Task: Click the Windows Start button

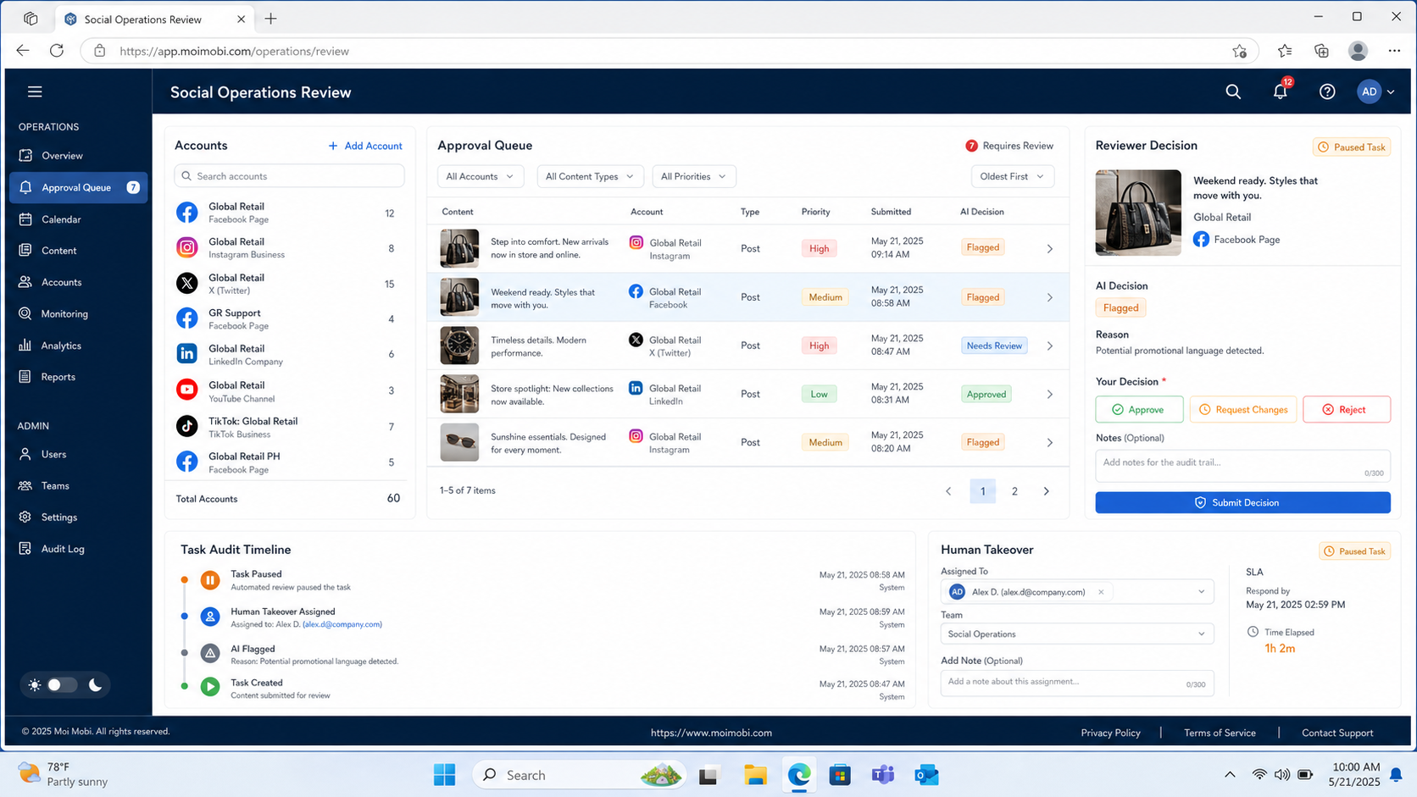Action: (444, 775)
